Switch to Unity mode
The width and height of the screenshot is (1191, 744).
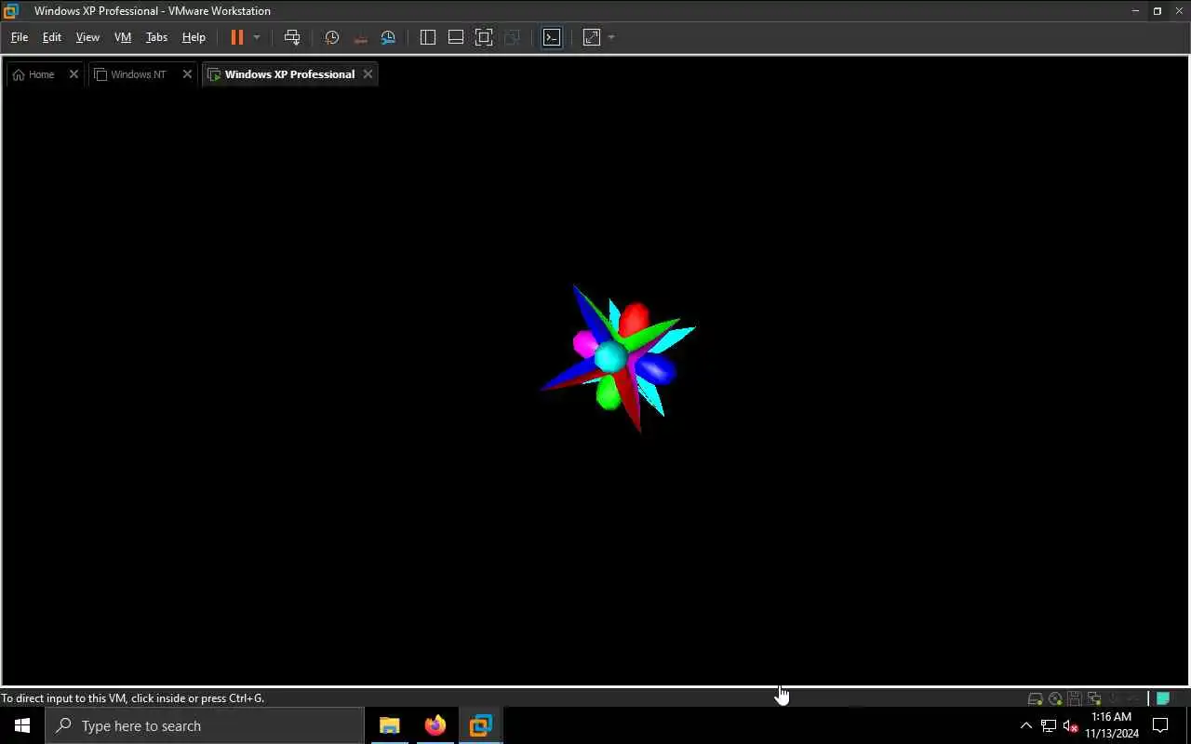pos(512,37)
